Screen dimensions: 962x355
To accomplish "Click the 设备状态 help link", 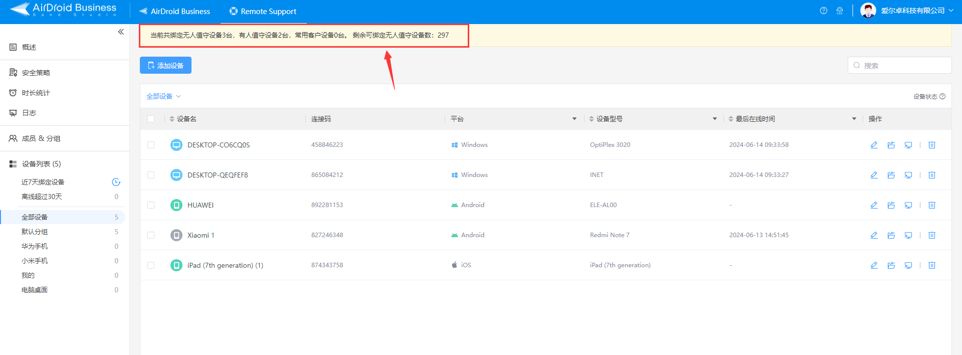I will click(x=929, y=96).
